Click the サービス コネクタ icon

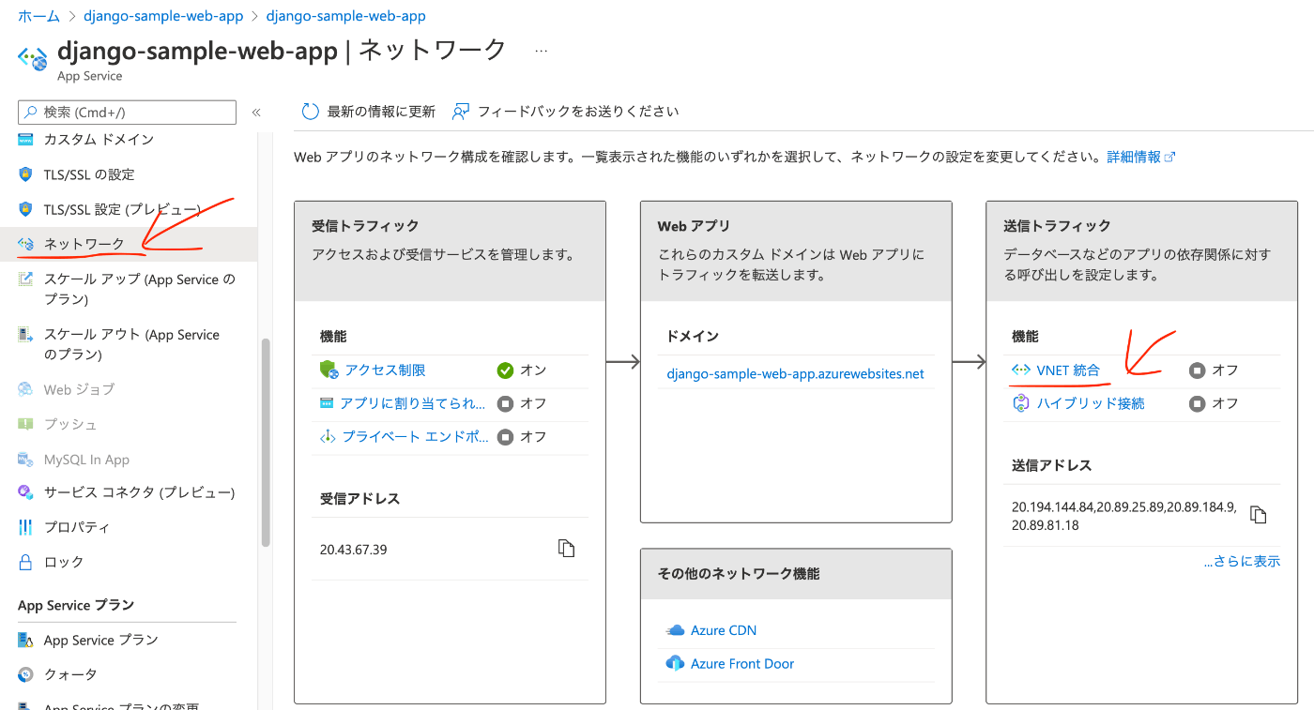(x=26, y=492)
